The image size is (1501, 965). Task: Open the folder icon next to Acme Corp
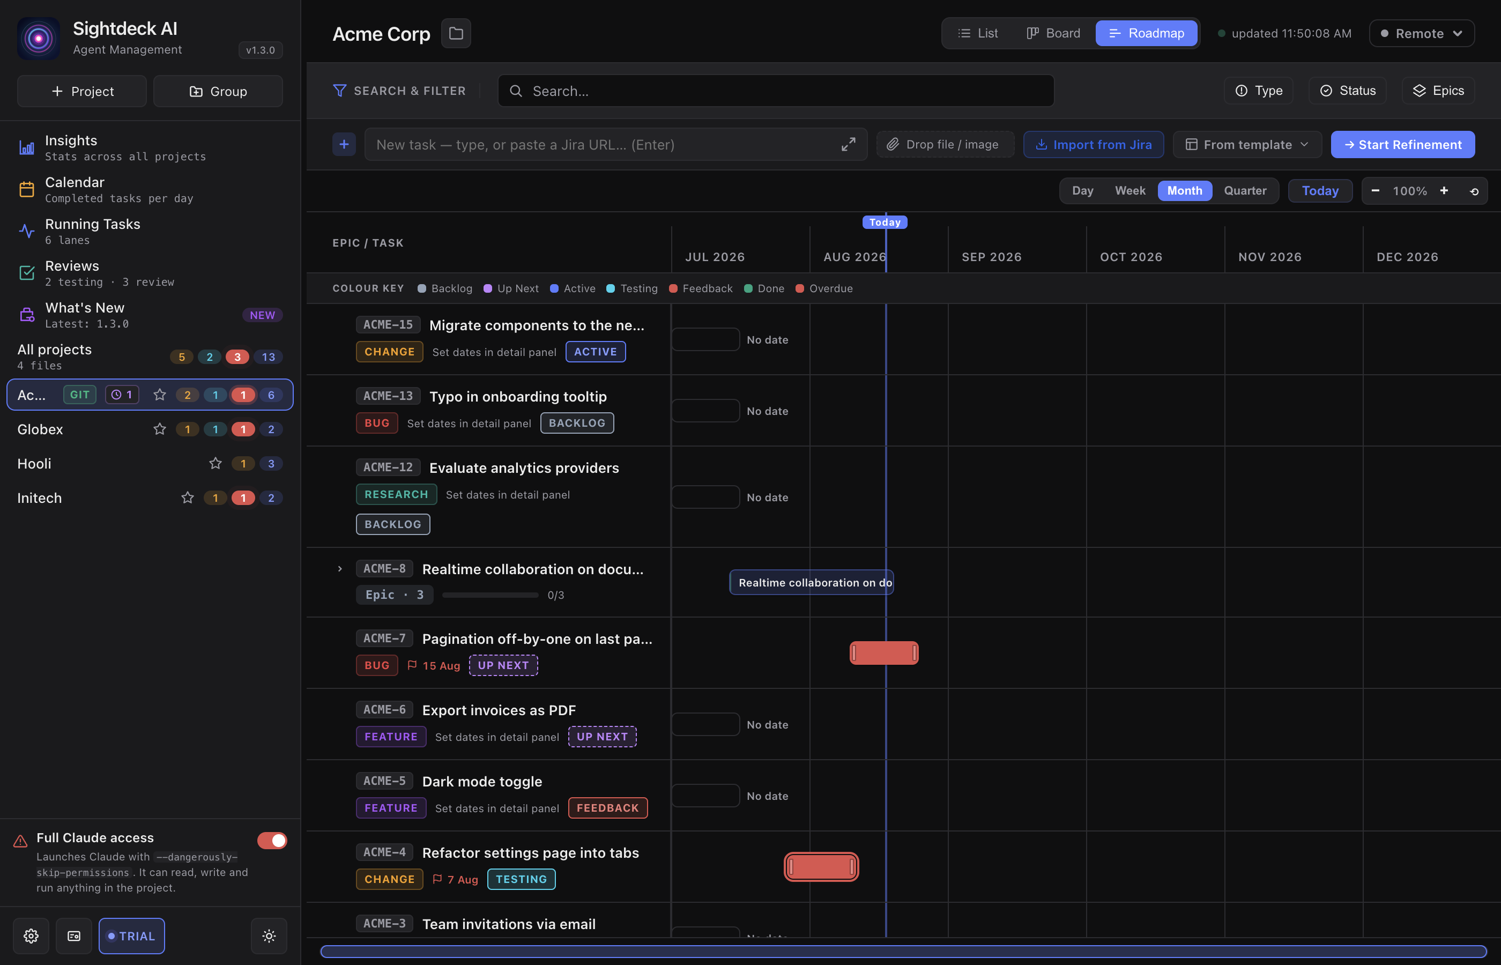(456, 33)
